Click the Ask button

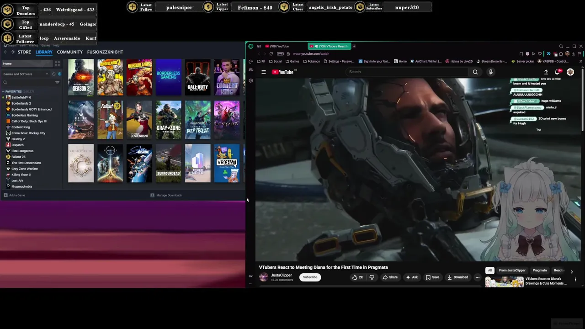[x=412, y=277]
